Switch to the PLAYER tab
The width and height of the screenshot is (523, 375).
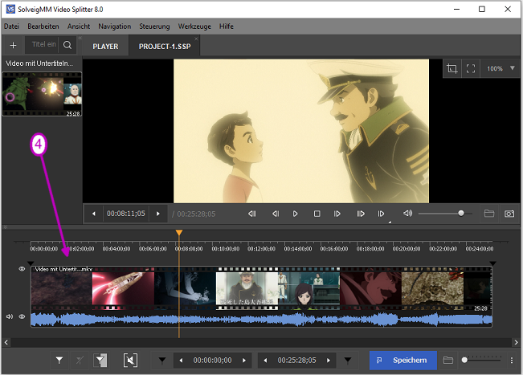pyautogui.click(x=105, y=47)
